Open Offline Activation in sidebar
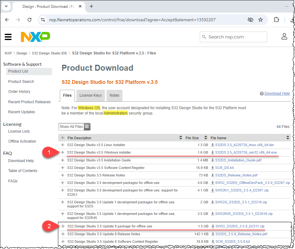 click(22, 141)
